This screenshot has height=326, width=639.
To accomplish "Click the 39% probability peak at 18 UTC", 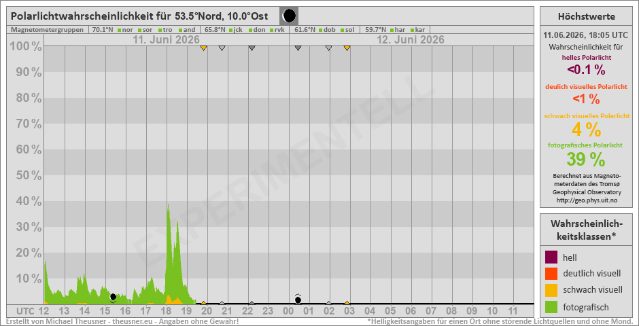I will pos(168,204).
